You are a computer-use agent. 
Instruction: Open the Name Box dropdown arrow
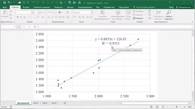point(15,27)
